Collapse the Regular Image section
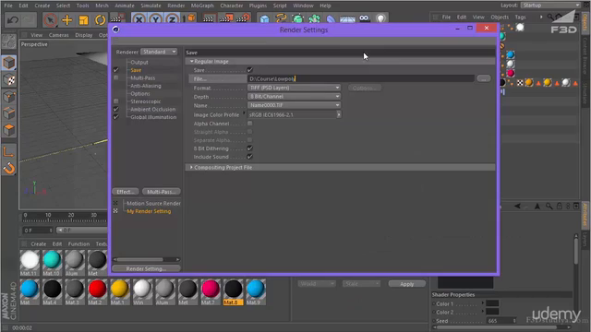The image size is (591, 332). [192, 61]
